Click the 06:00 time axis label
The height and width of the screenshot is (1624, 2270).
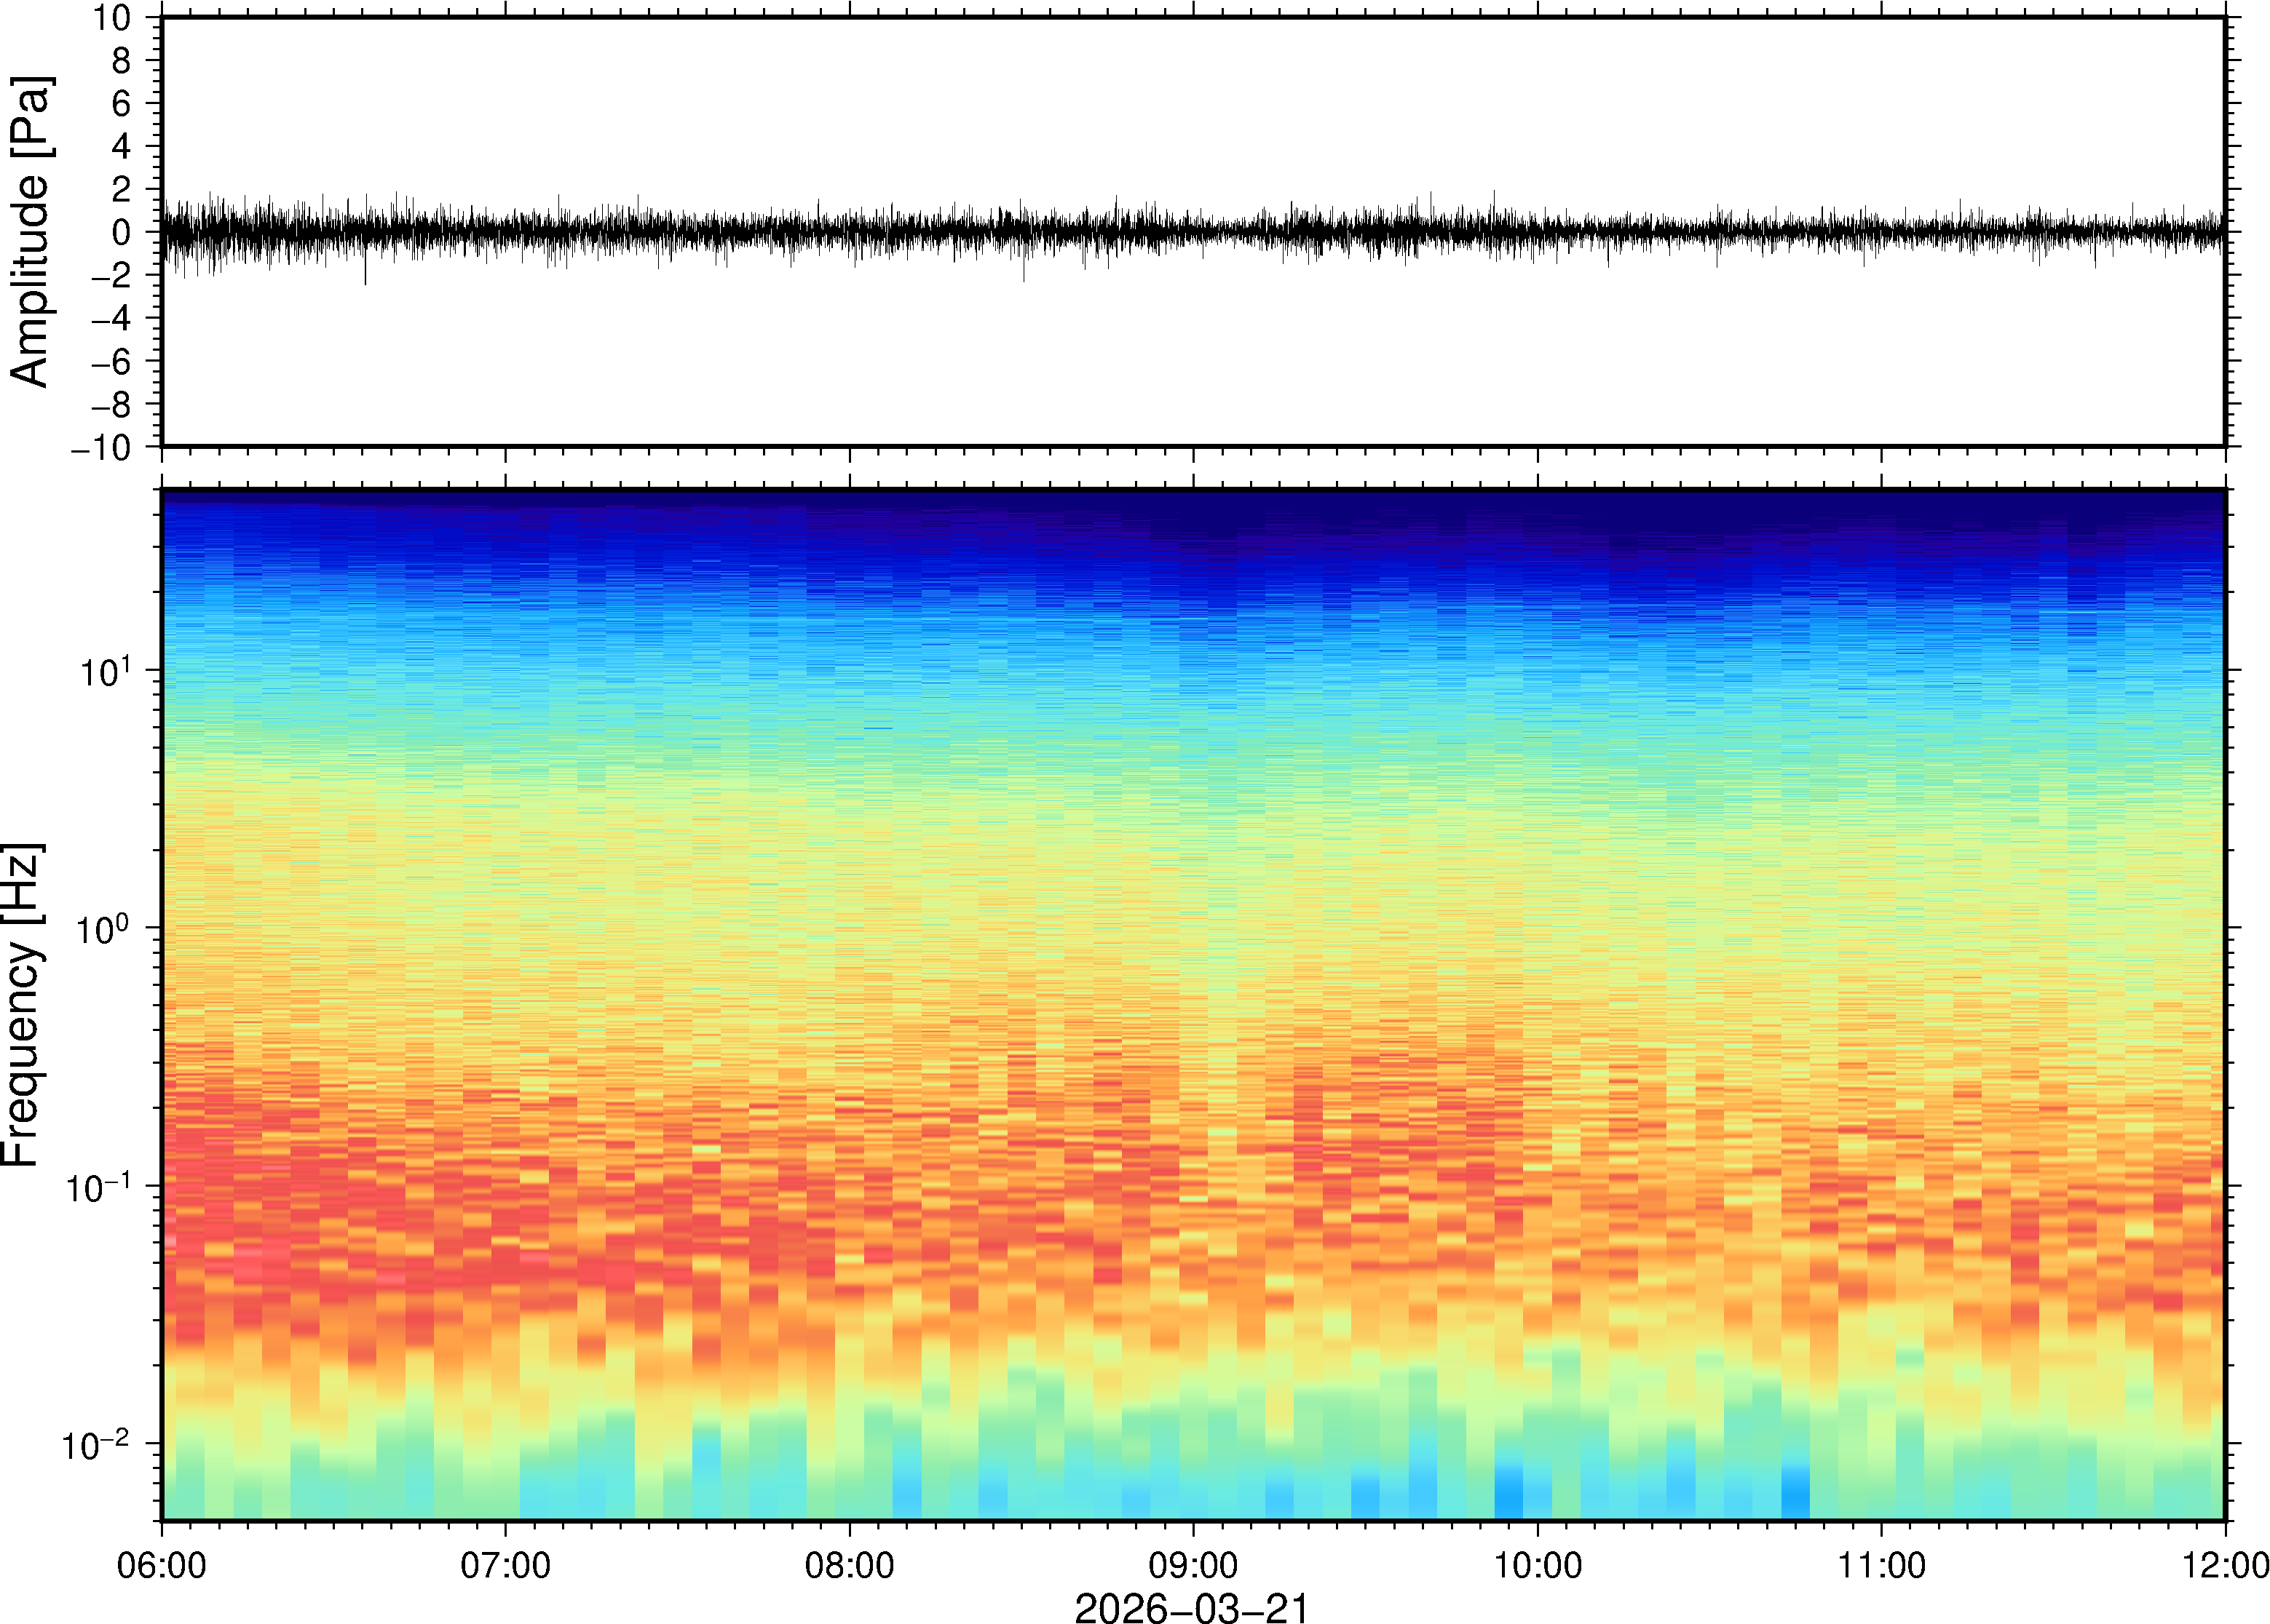(161, 1565)
